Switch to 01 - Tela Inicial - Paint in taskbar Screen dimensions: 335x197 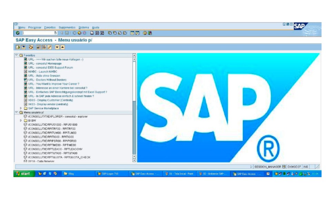pos(179,174)
